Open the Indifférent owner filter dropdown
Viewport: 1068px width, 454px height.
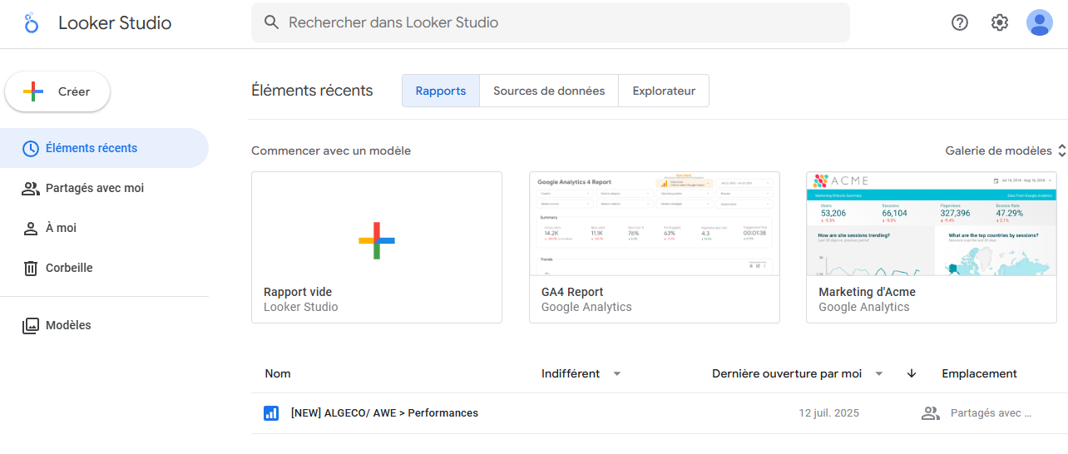tap(581, 374)
